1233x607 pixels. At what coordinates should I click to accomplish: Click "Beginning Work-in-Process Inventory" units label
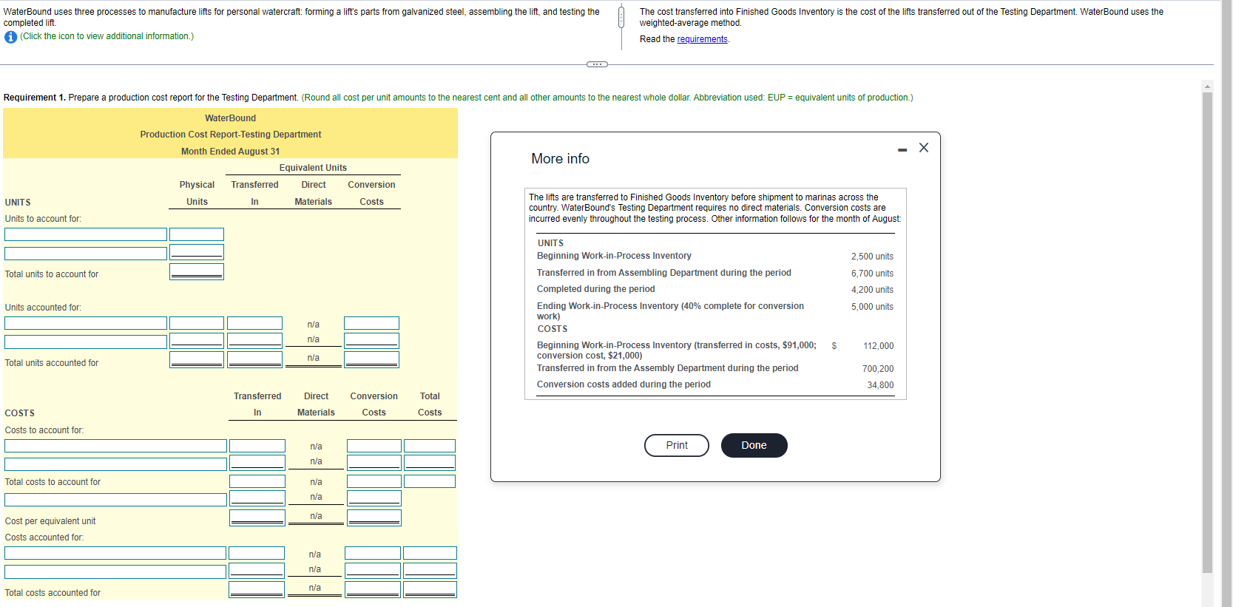click(x=614, y=256)
